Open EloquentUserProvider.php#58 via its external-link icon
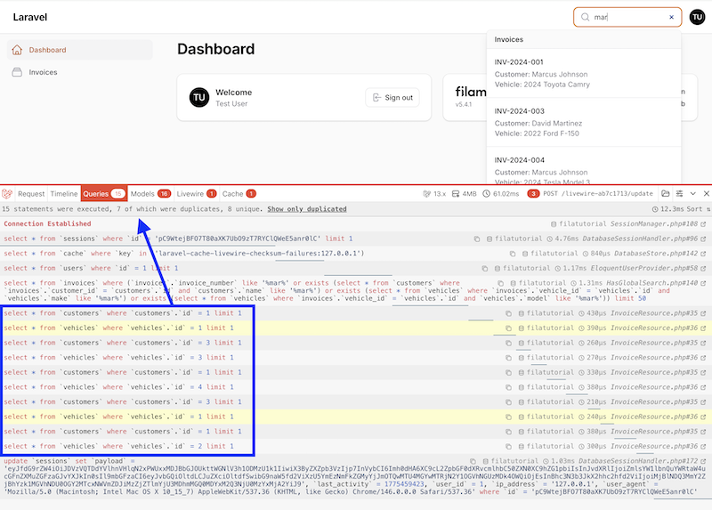Screen dimensions: 712x510 pos(703,269)
